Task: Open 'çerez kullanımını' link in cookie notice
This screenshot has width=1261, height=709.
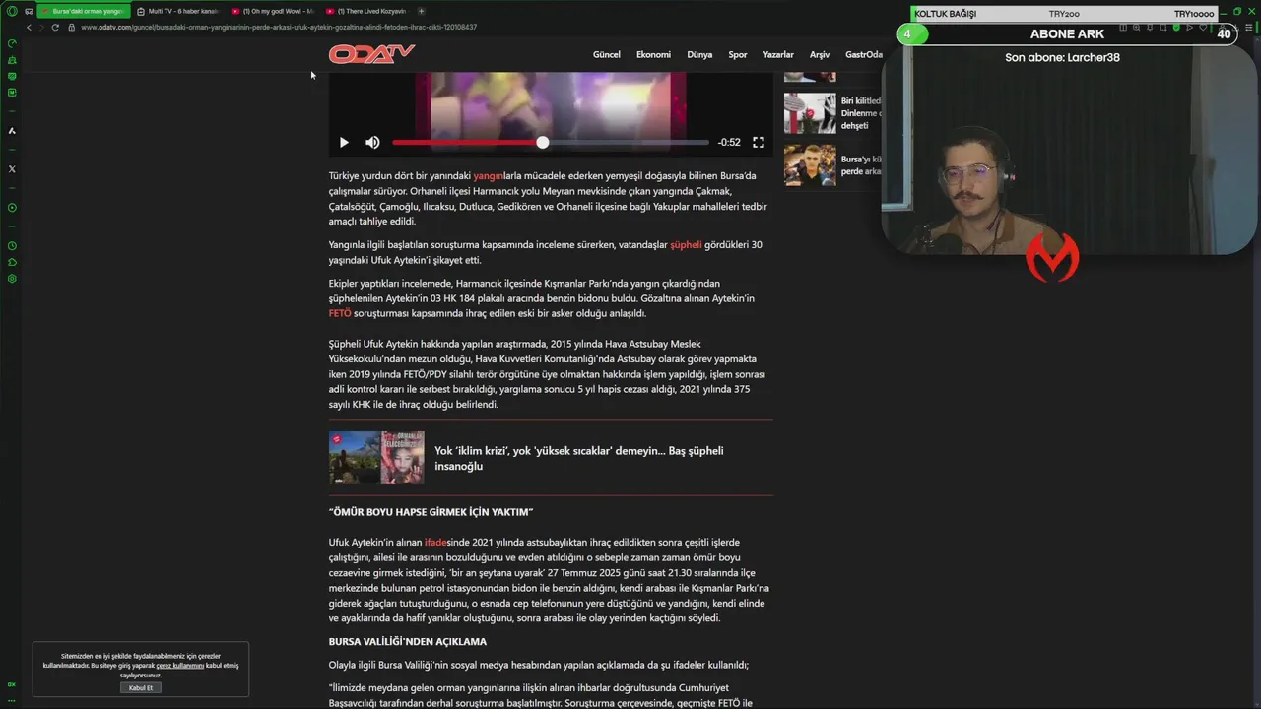Action: coord(179,666)
